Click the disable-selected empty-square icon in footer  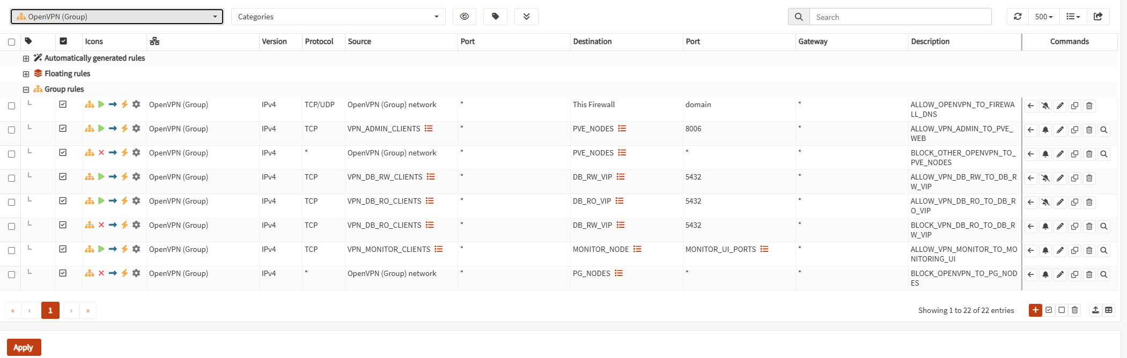(x=1062, y=310)
